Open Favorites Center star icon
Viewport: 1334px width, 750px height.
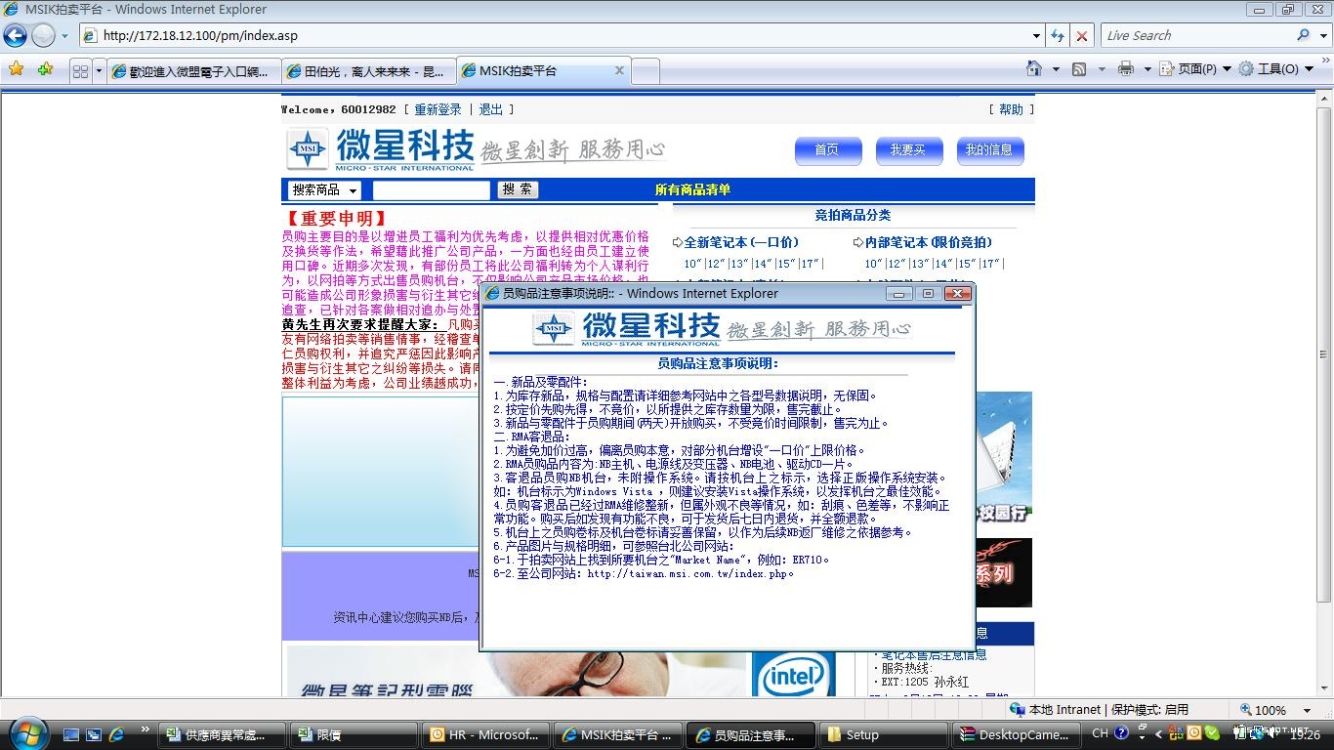tap(17, 69)
